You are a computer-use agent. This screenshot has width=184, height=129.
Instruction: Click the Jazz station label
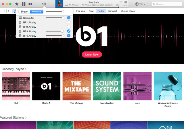[x=137, y=103]
